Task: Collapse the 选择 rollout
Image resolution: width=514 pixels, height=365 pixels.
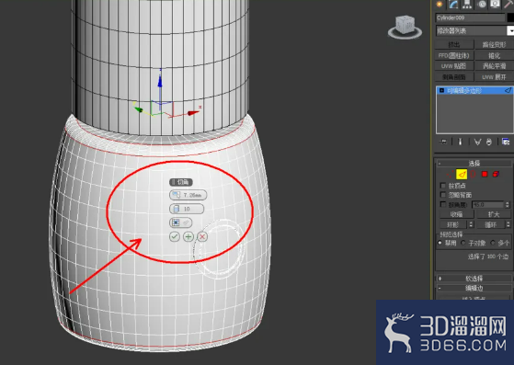Action: pyautogui.click(x=474, y=163)
